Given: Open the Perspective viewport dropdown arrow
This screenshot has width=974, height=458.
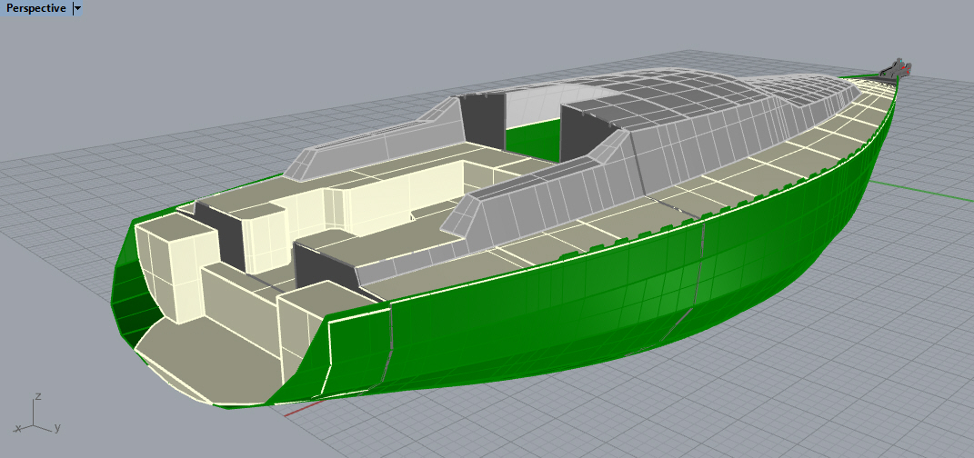Looking at the screenshot, I should (77, 8).
